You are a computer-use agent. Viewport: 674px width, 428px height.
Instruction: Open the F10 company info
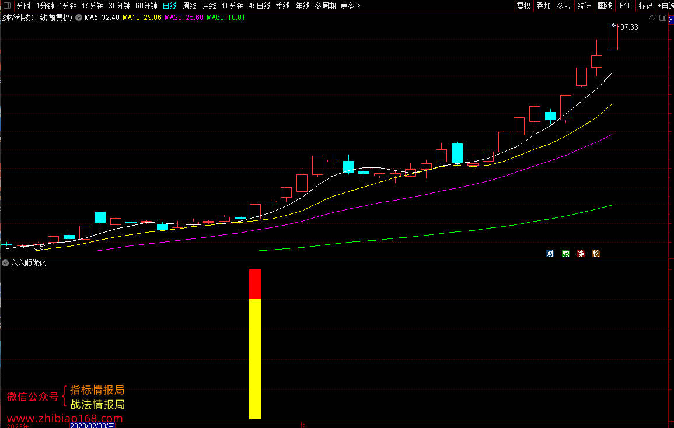click(x=626, y=6)
